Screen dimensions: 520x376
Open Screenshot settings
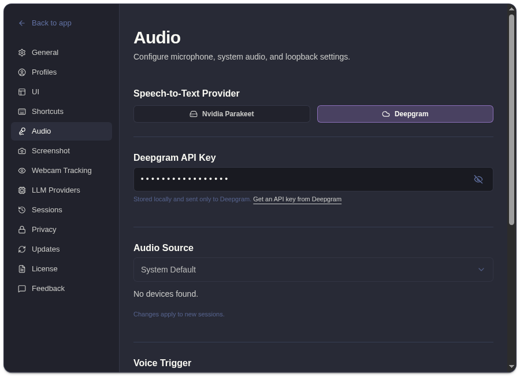coord(61,151)
